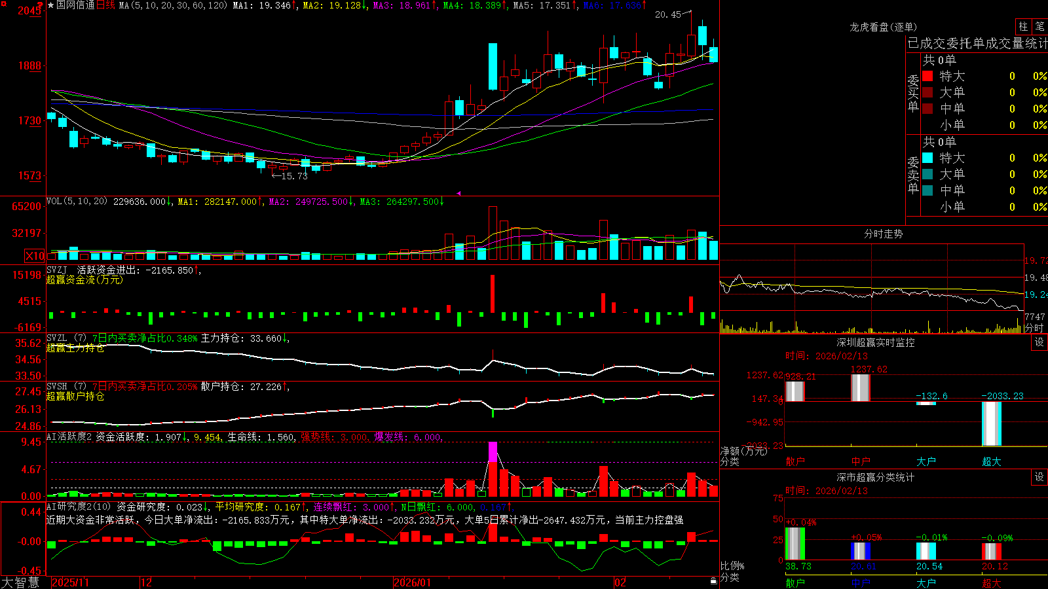Click the 大户 bar valued -132.6 in the realtime monitor

(926, 403)
